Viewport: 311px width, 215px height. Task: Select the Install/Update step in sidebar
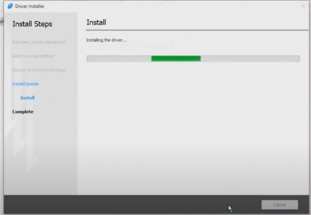point(26,84)
